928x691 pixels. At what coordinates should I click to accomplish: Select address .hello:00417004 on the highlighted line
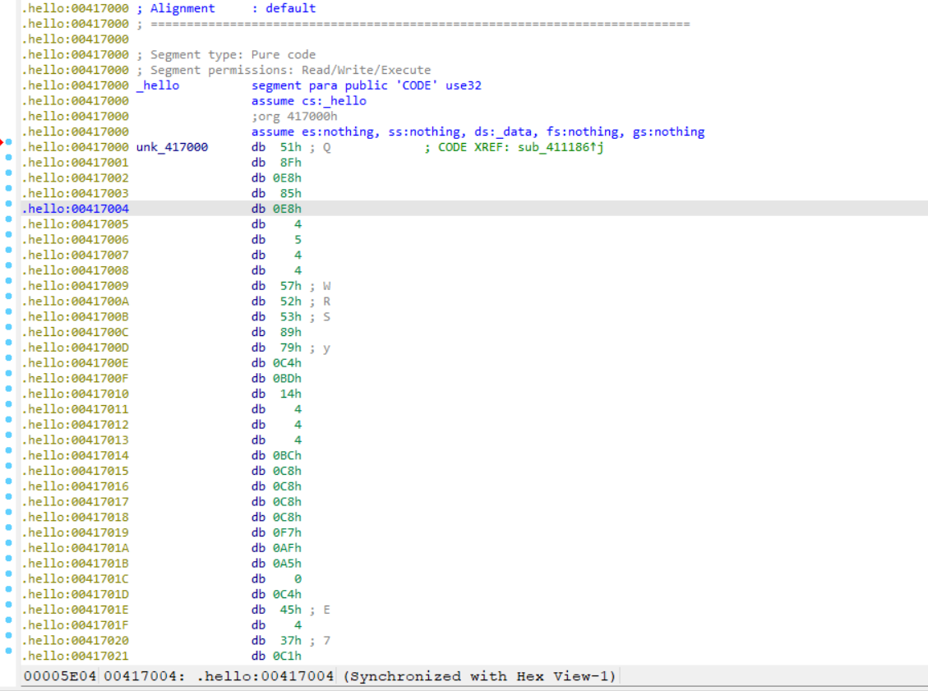[76, 209]
